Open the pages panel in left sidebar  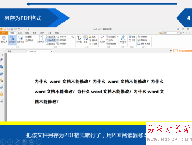point(2,67)
